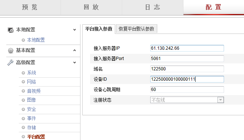Click the bullet beside 存储
Image resolution: width=244 pixels, height=140 pixels.
click(x=23, y=127)
